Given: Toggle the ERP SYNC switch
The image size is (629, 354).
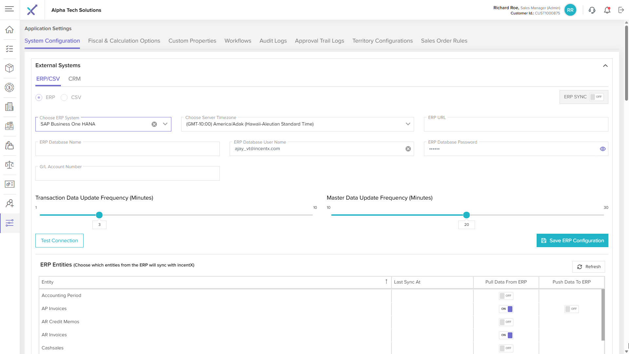Looking at the screenshot, I should (596, 97).
